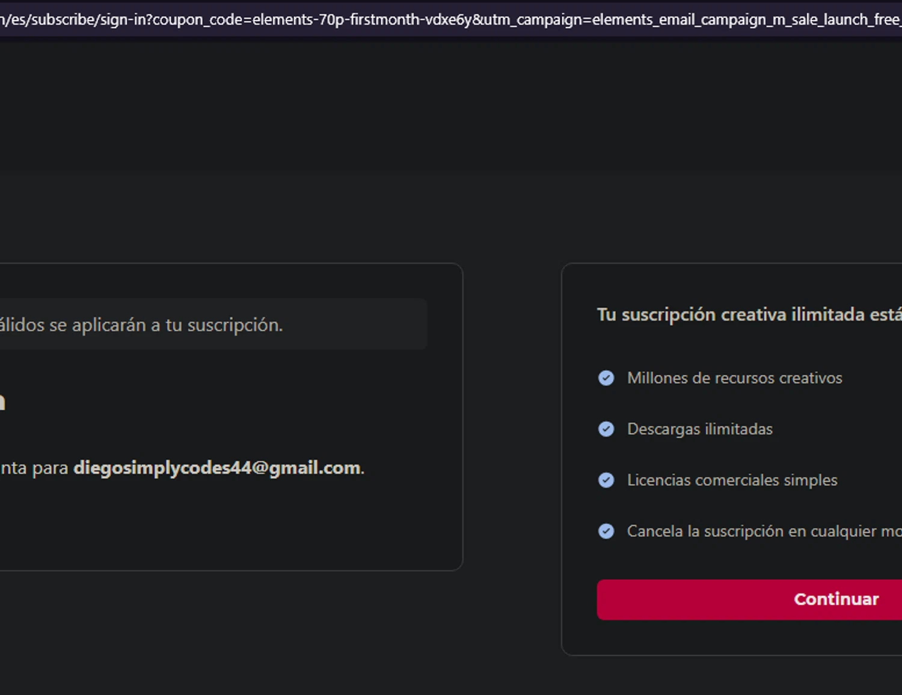Click 'Millones de recursos creativos' text
Image resolution: width=902 pixels, height=695 pixels.
click(734, 378)
